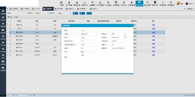Open the 管网监测 module icon
This screenshot has height=97, width=195.
(x=77, y=4)
